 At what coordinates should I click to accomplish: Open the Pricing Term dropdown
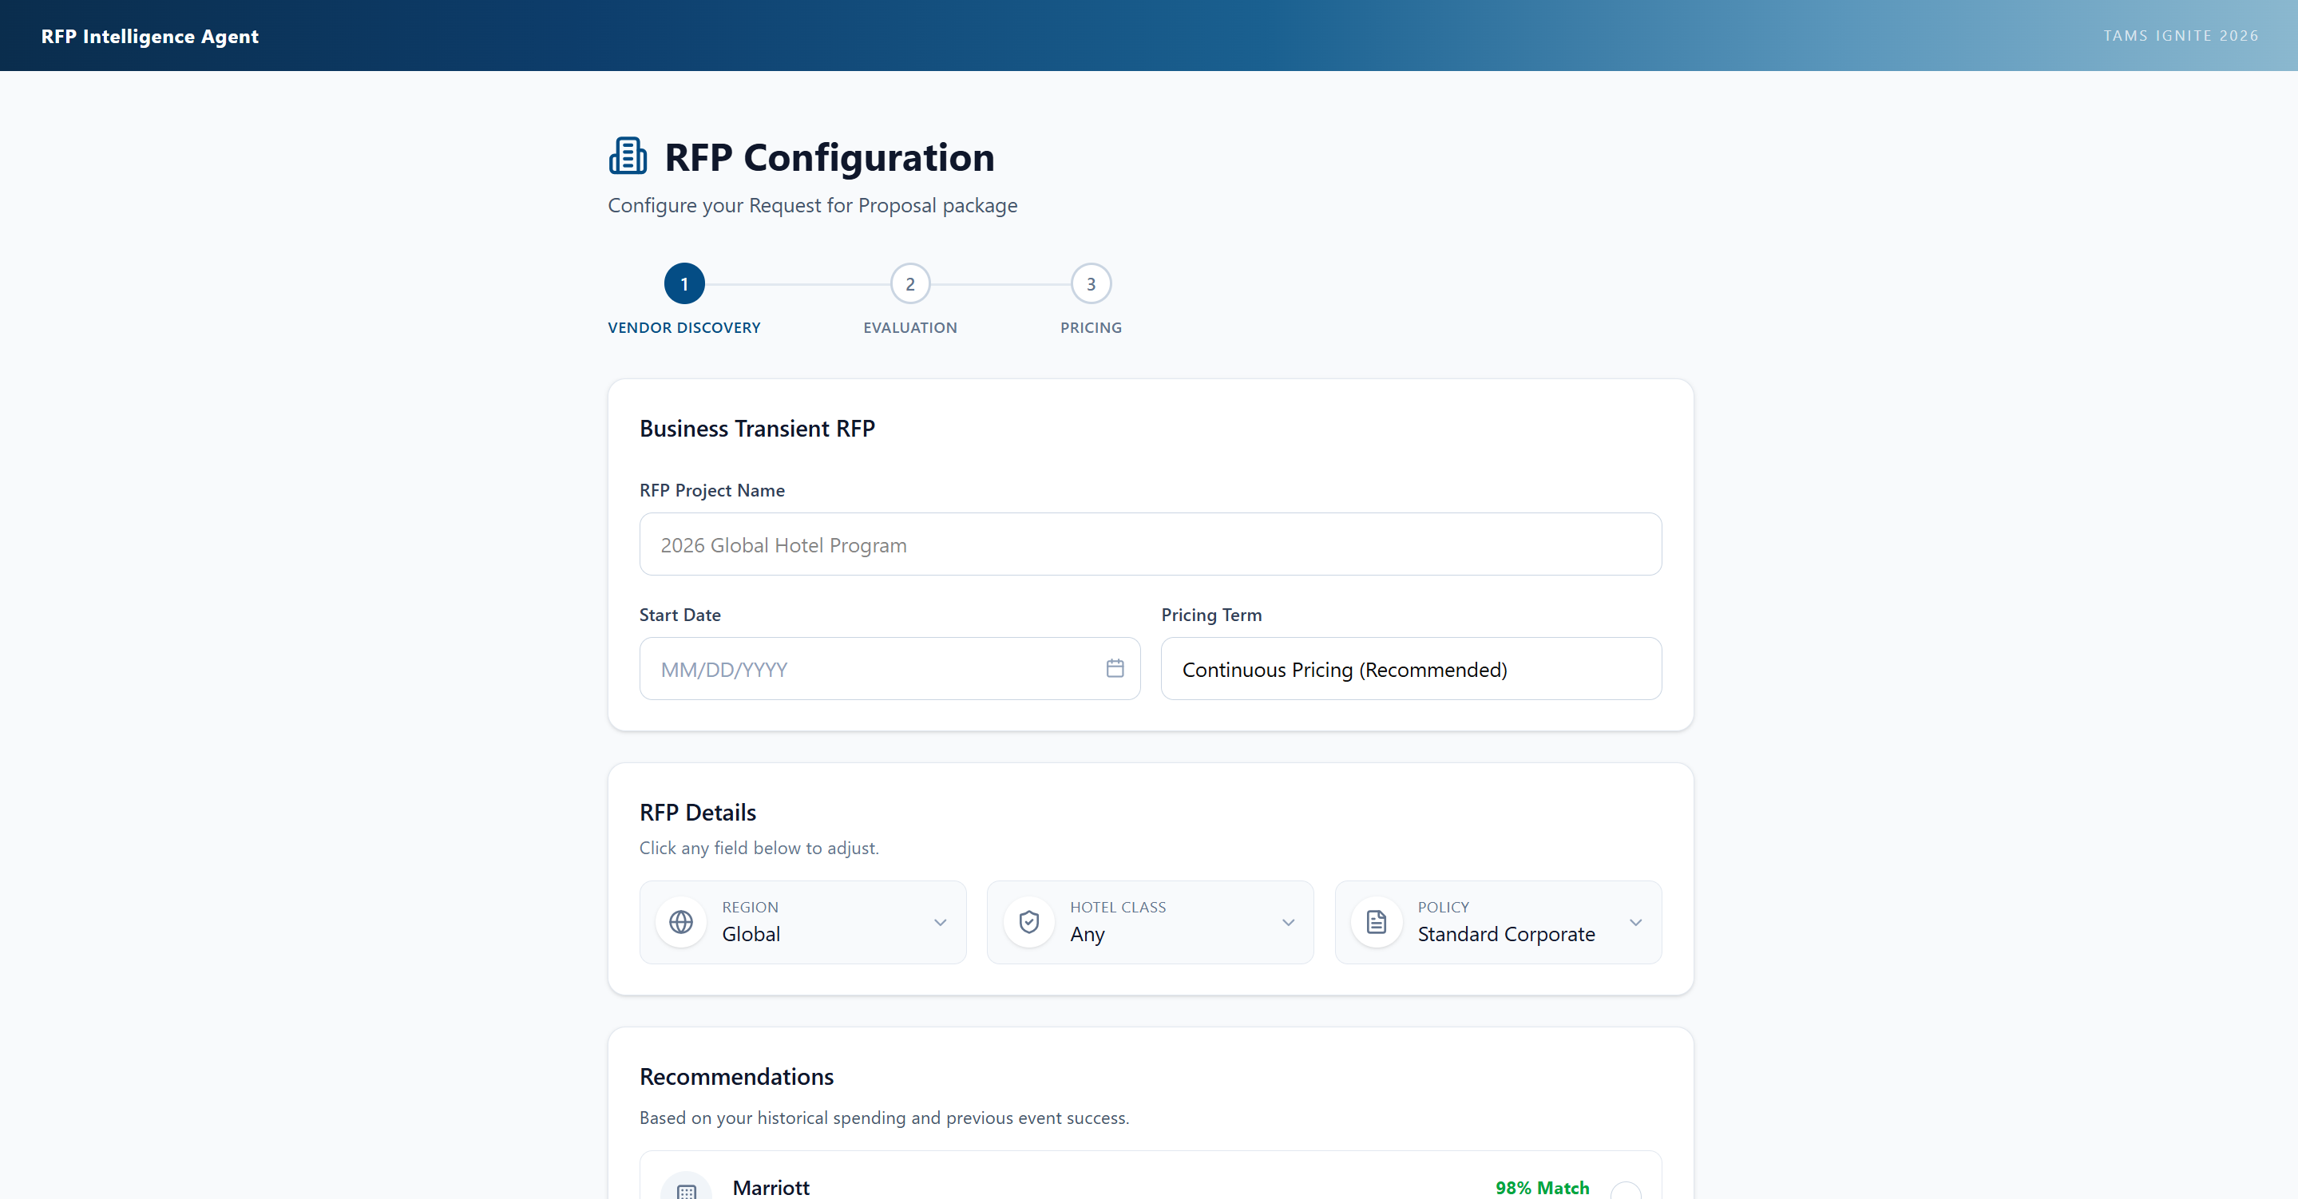(1410, 668)
